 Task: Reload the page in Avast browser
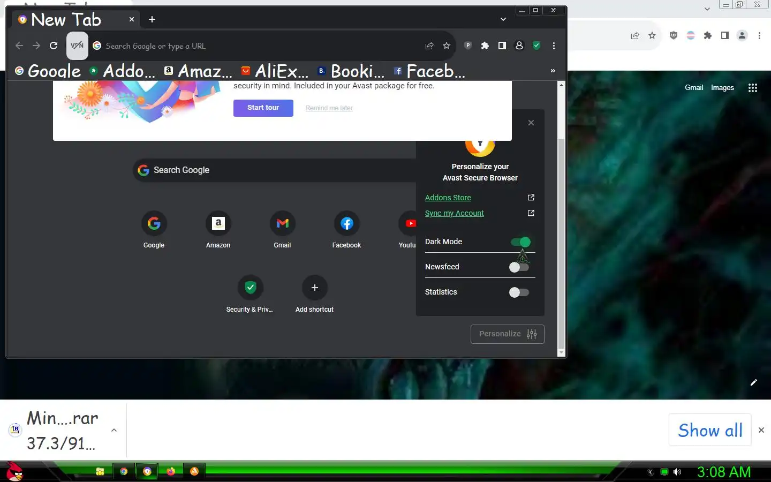pos(54,46)
